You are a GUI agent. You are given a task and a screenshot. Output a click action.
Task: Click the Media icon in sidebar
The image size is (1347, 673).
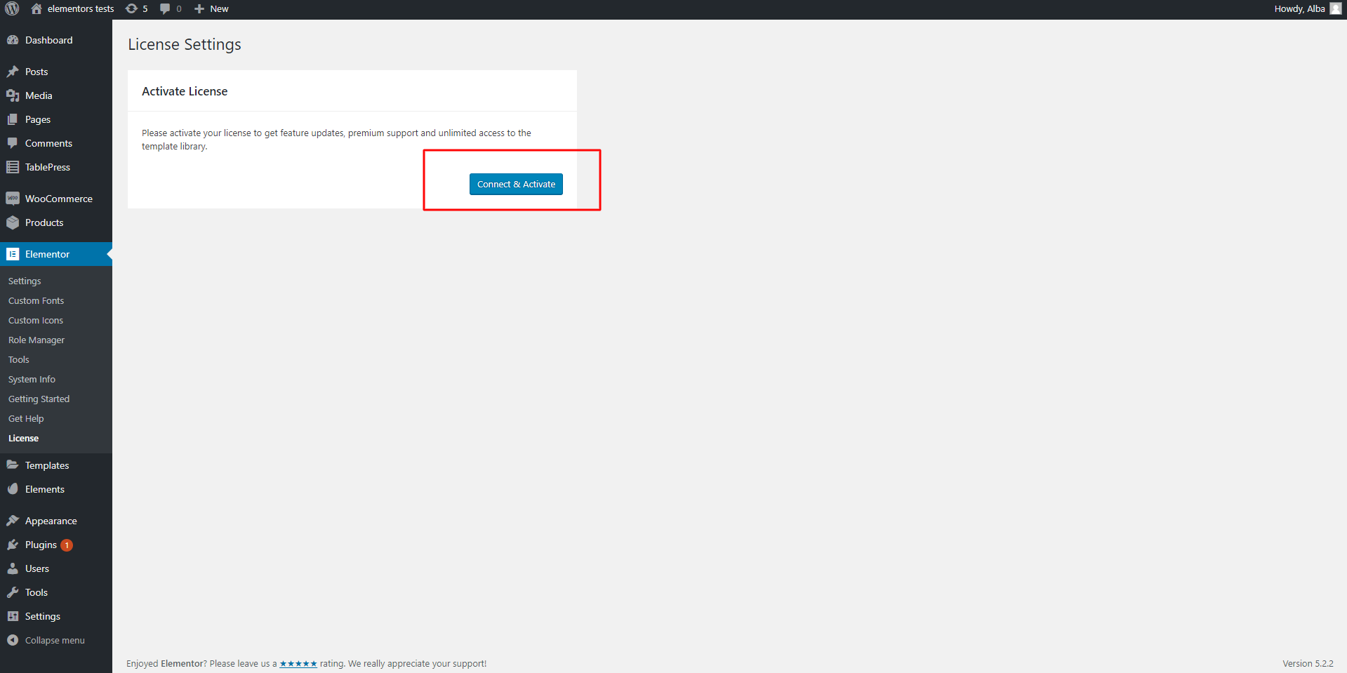pyautogui.click(x=13, y=95)
